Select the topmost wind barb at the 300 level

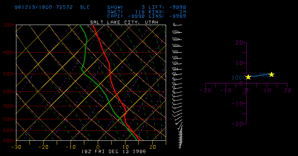[x=177, y=24]
